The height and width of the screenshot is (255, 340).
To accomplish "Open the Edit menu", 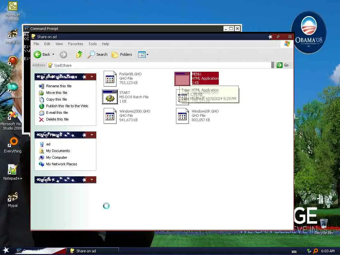I will click(x=47, y=44).
